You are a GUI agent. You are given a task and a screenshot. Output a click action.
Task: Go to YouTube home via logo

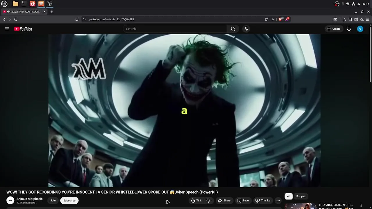23,29
